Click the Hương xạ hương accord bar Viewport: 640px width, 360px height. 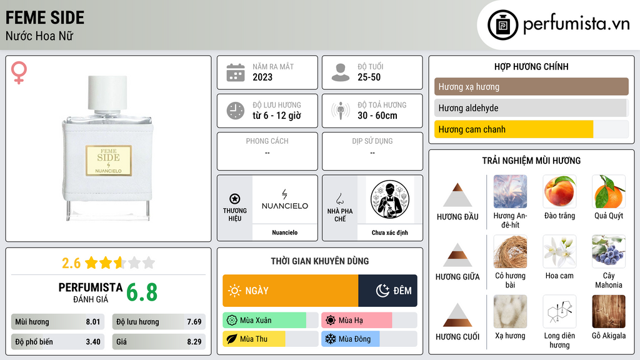[531, 86]
